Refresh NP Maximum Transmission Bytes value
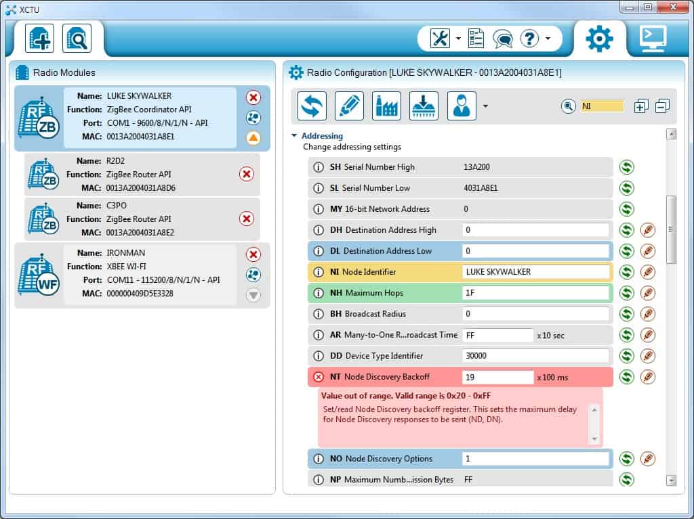 click(x=627, y=479)
